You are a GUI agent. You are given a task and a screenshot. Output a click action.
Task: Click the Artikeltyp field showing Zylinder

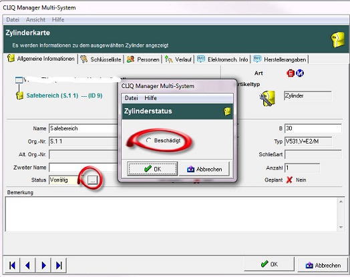(x=308, y=95)
